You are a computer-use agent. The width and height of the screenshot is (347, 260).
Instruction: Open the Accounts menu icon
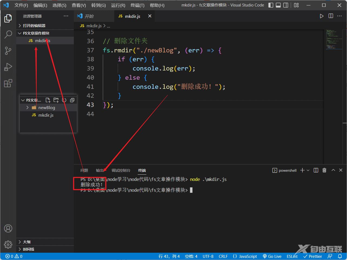[8, 228]
